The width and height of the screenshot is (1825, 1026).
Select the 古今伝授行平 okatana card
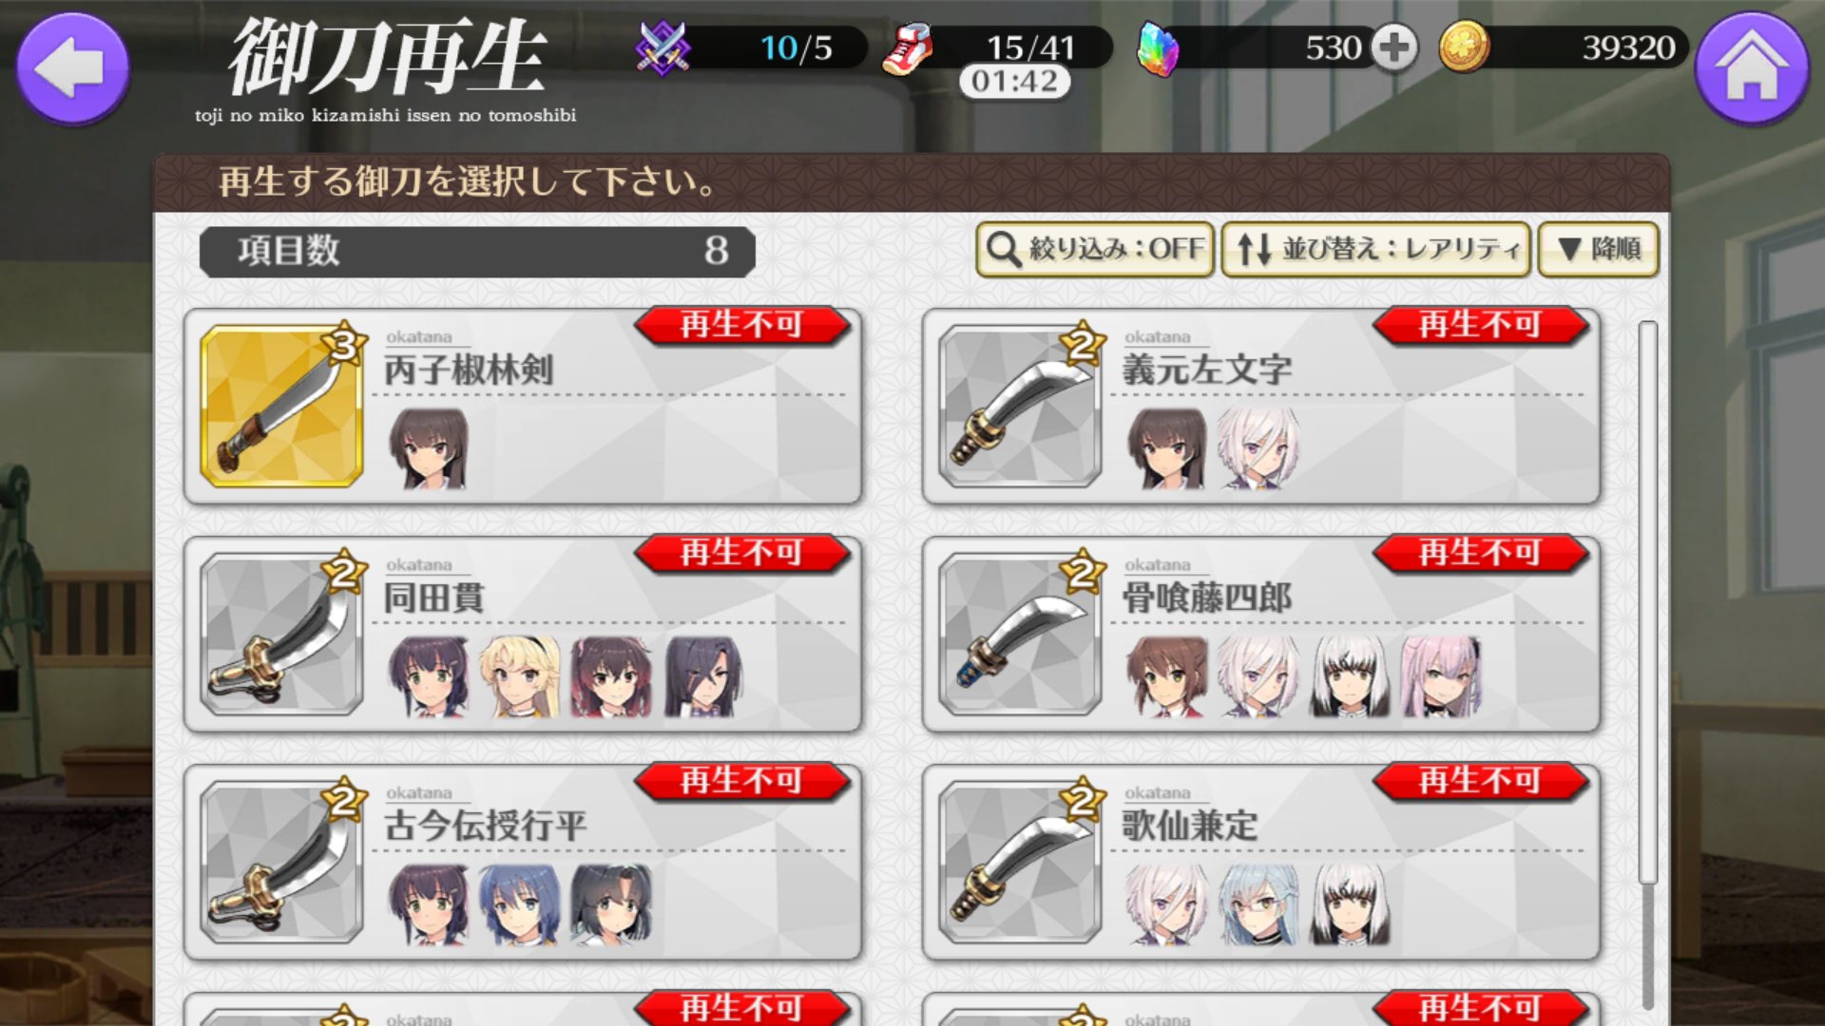click(523, 863)
